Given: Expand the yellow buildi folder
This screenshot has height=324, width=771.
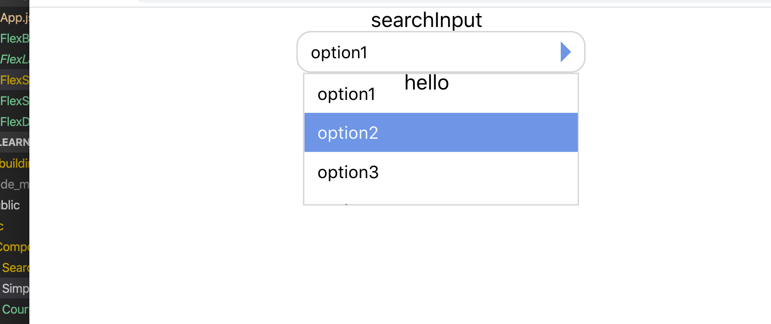Looking at the screenshot, I should 15,163.
